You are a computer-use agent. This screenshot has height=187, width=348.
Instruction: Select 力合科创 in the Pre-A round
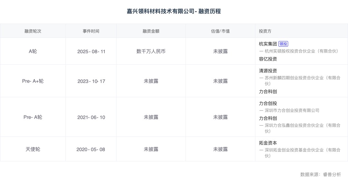pyautogui.click(x=268, y=118)
